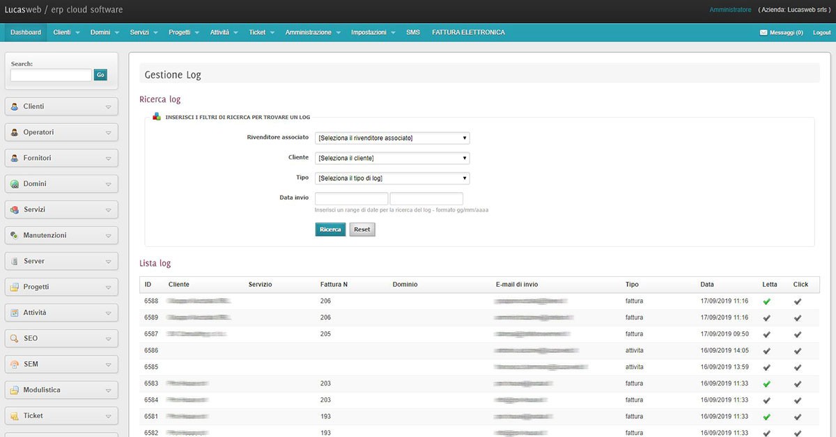This screenshot has width=836, height=437.
Task: Click the E-mail di invio column header
Action: 516,285
